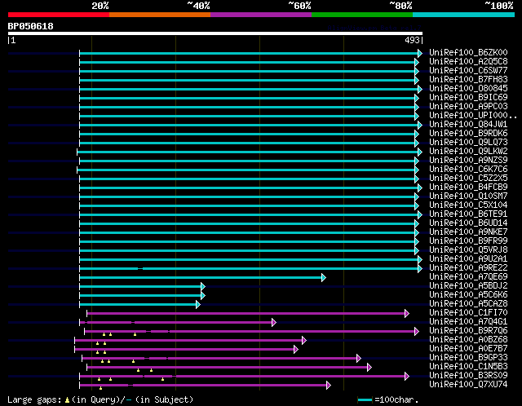Select the UniRef100_A9U2A1 label
Image resolution: width=522 pixels, height=406 pixels.
468,259
